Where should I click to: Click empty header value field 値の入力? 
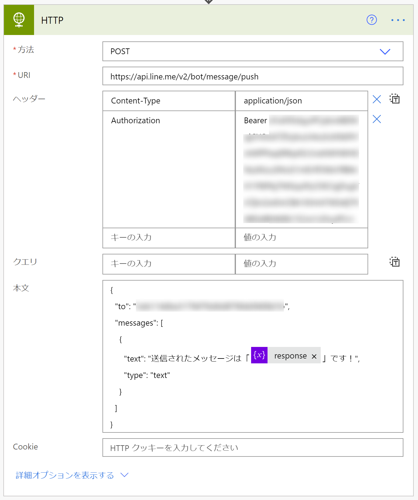click(x=302, y=238)
